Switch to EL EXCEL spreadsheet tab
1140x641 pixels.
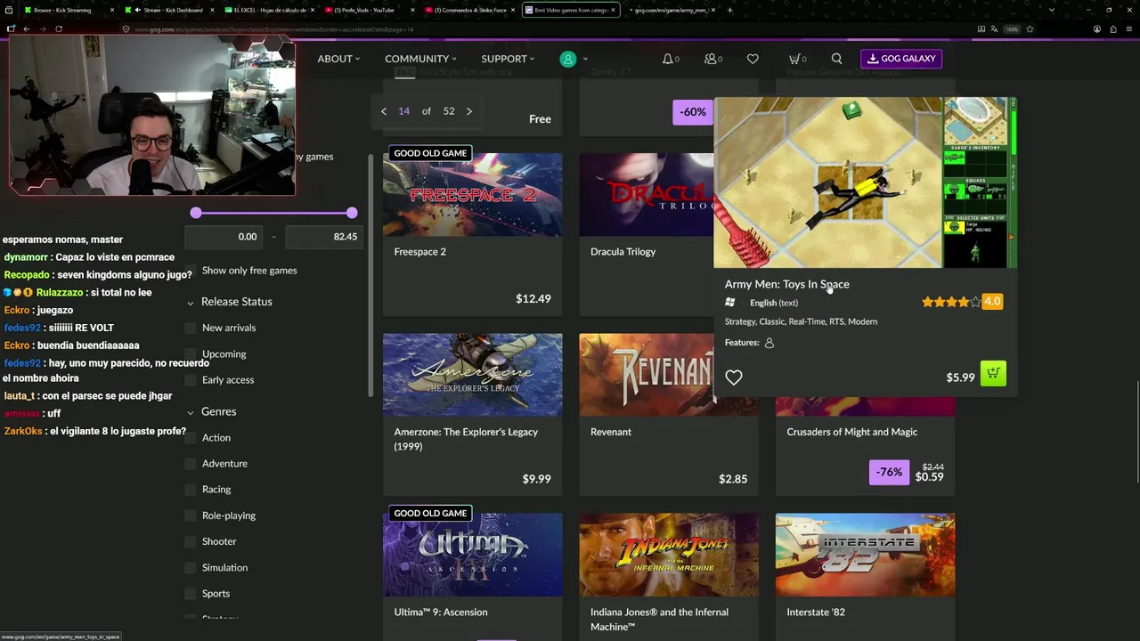tap(267, 10)
